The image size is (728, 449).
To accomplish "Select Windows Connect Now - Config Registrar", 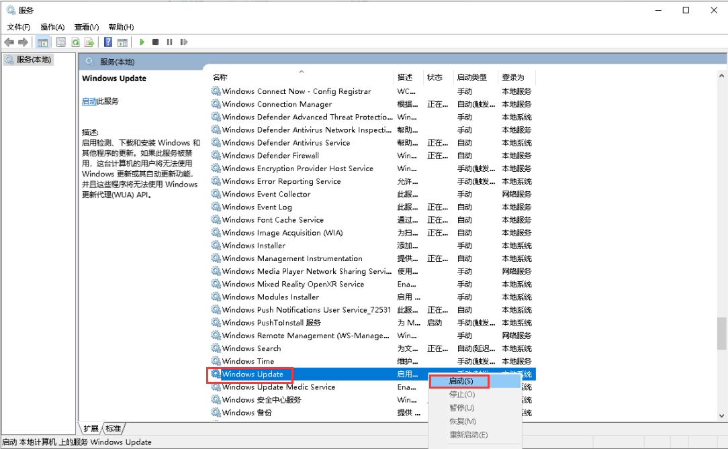I will point(372,91).
